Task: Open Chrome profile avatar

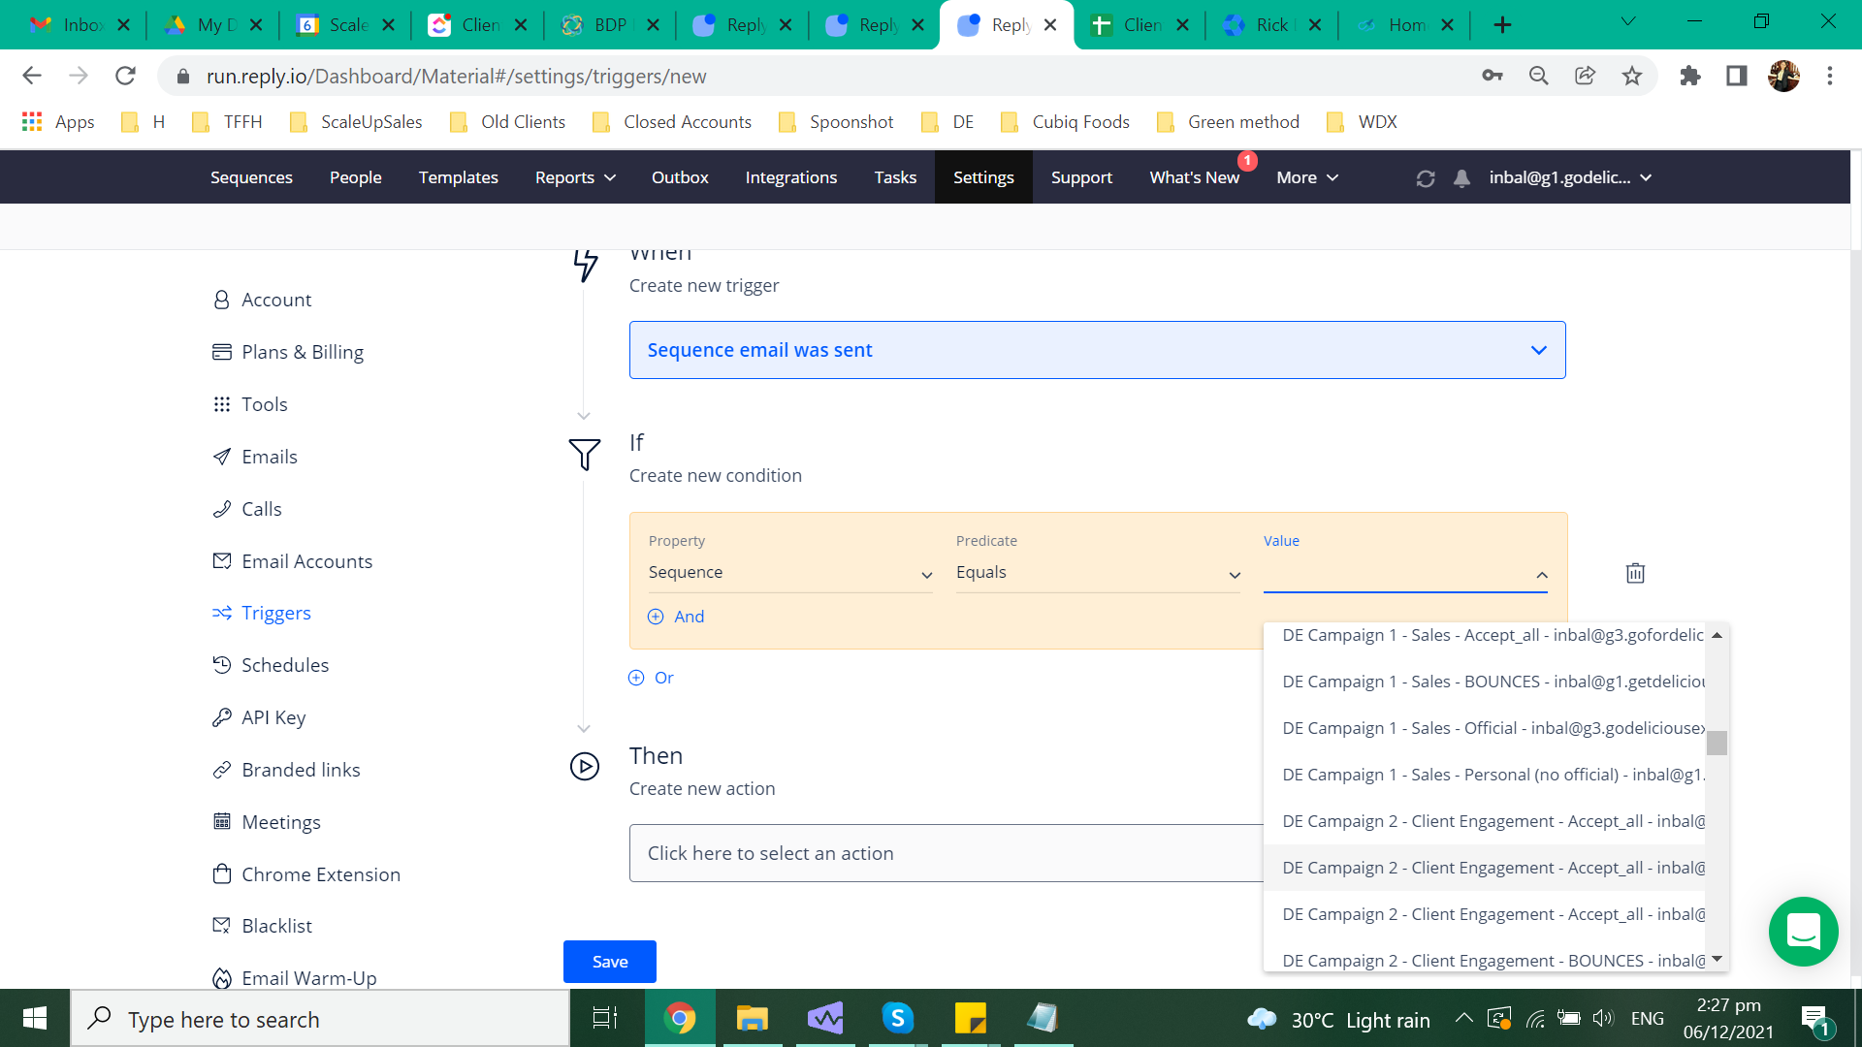Action: tap(1783, 76)
